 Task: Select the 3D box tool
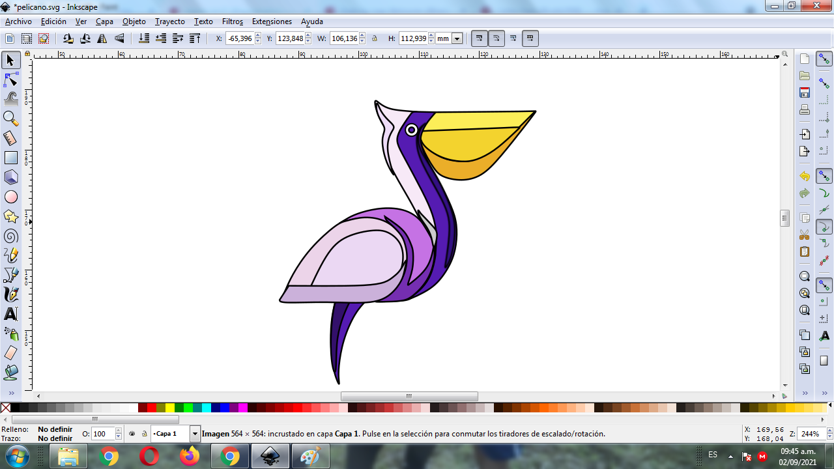click(10, 177)
